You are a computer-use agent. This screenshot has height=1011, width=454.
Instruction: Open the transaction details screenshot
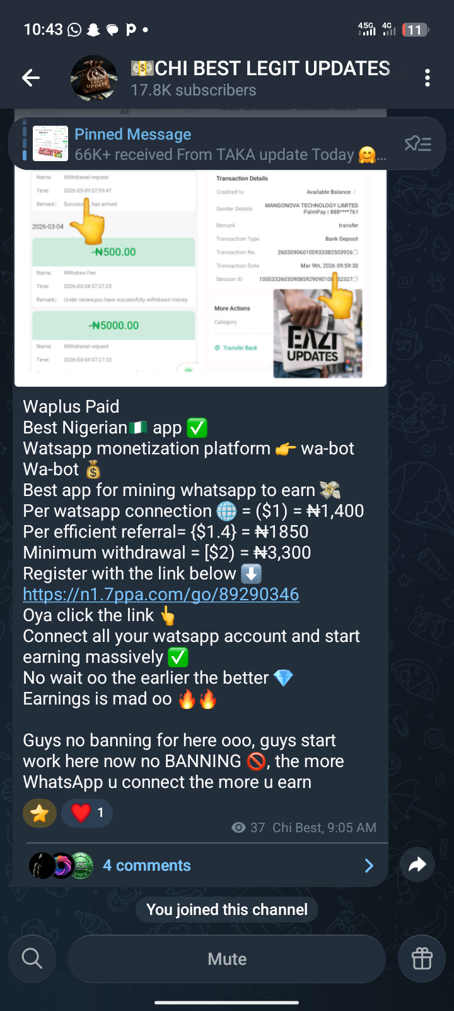[288, 270]
